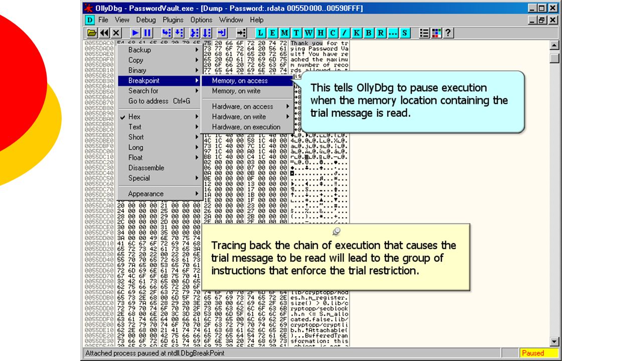
Task: Expand the Special submenu
Action: [159, 178]
